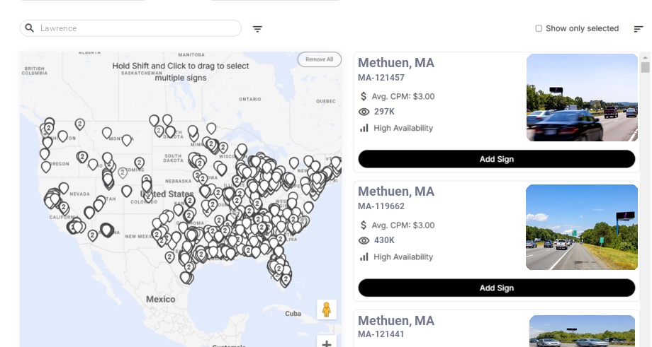The width and height of the screenshot is (652, 347).
Task: Open the filter icon beside search
Action: coord(257,29)
